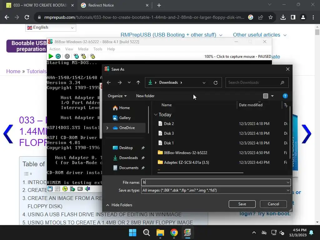
Task: Open view options dropdown arrow in Save As
Action: point(272,96)
